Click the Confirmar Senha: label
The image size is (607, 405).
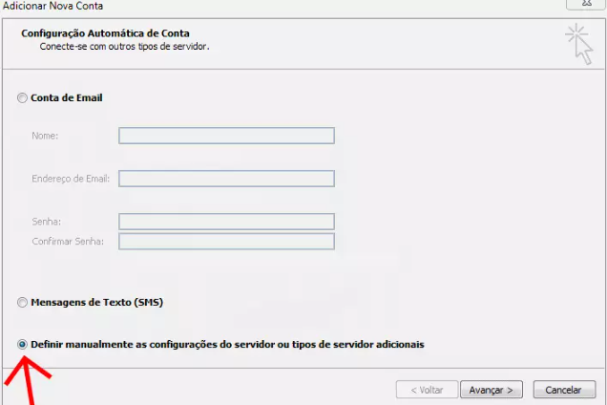point(66,241)
